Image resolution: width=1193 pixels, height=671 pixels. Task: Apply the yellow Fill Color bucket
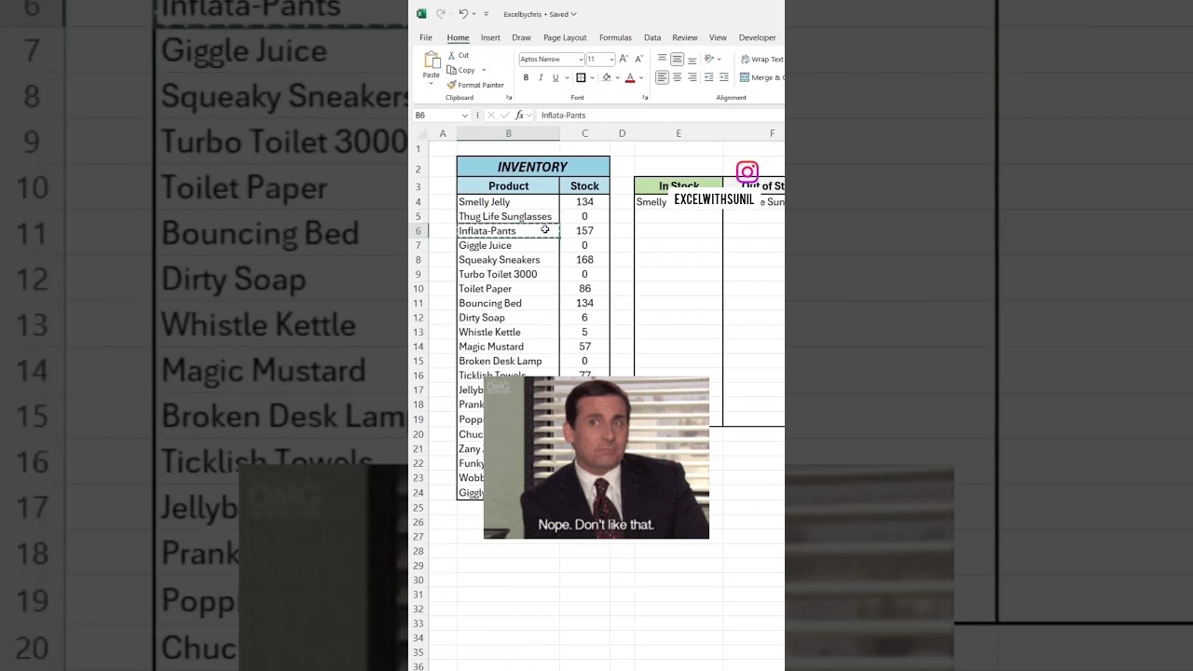[606, 77]
